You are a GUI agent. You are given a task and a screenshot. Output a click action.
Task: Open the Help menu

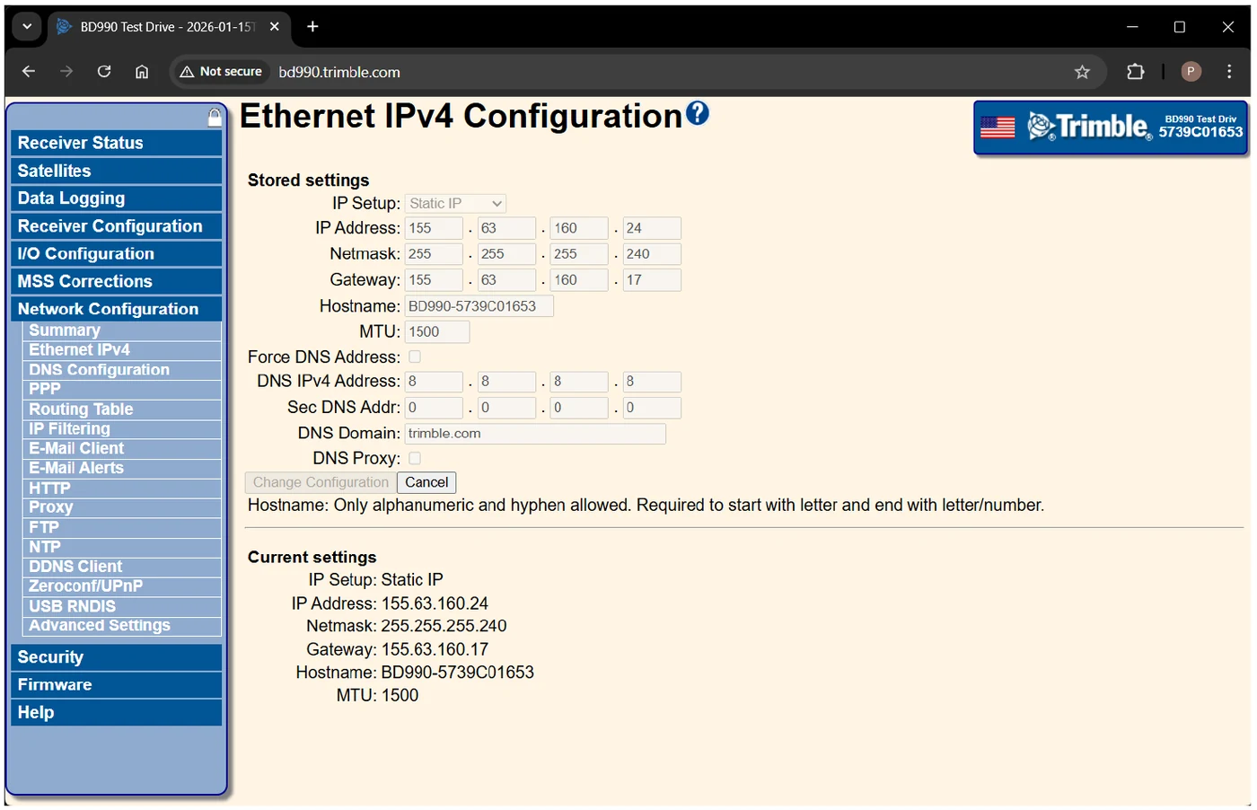tap(117, 713)
